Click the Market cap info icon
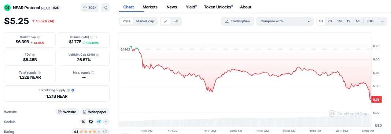 click(x=38, y=37)
